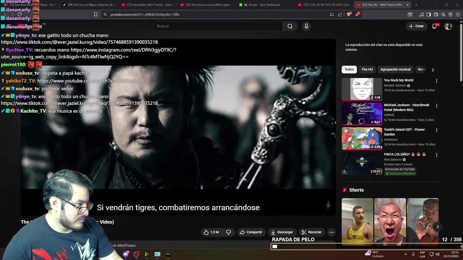Open Discord from the taskbar
Viewport: 463px width, 260px height.
pos(126,254)
